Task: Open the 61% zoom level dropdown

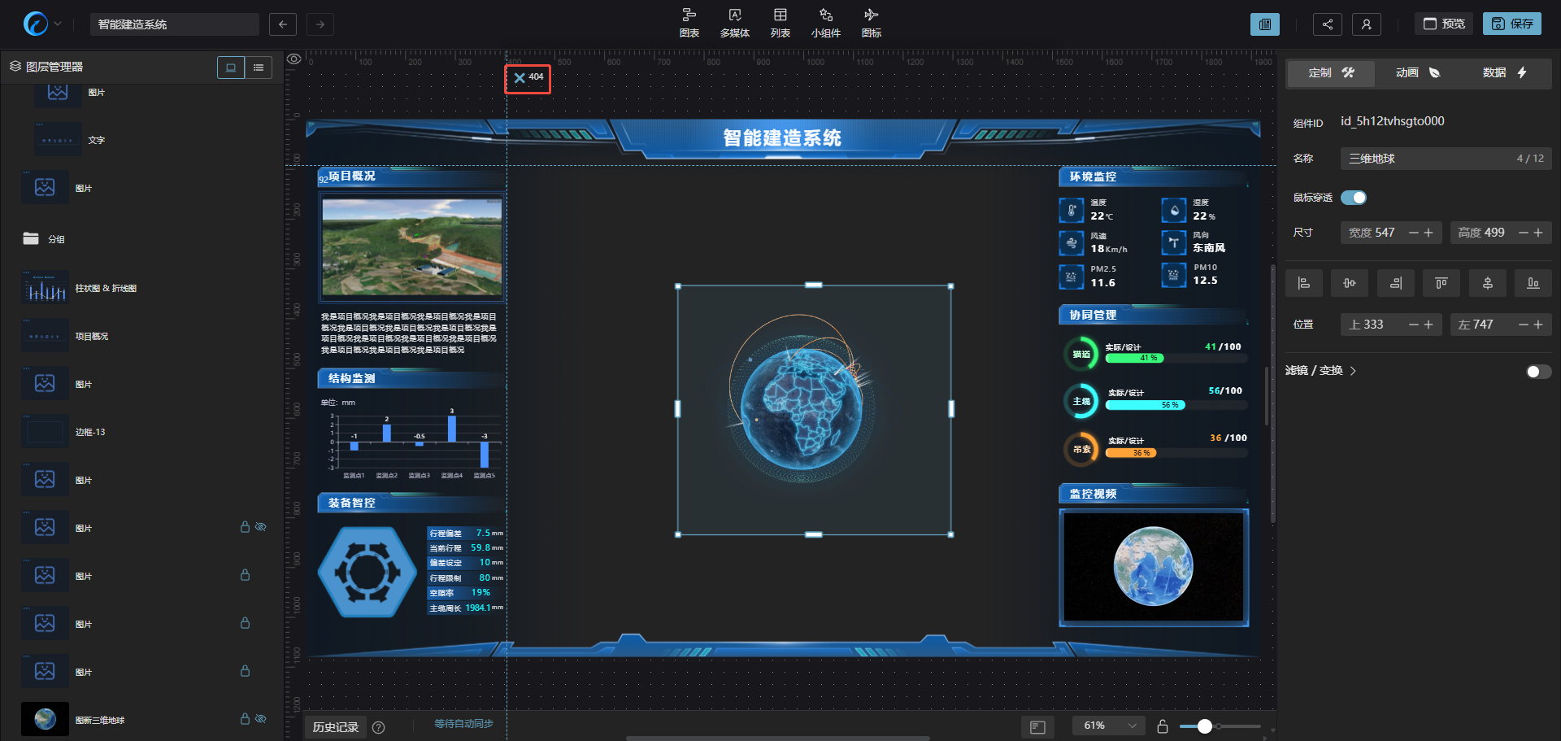Action: [1108, 726]
